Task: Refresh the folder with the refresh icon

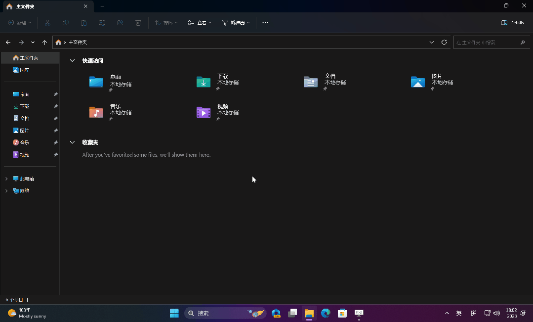Action: click(x=444, y=42)
